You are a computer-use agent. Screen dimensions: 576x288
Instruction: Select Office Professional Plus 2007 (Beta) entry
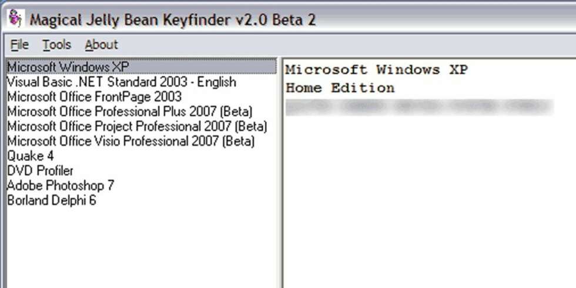pos(130,111)
